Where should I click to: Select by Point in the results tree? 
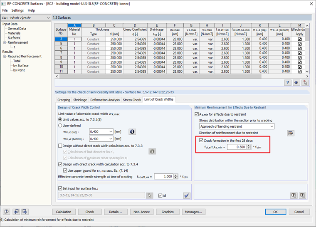(19, 70)
